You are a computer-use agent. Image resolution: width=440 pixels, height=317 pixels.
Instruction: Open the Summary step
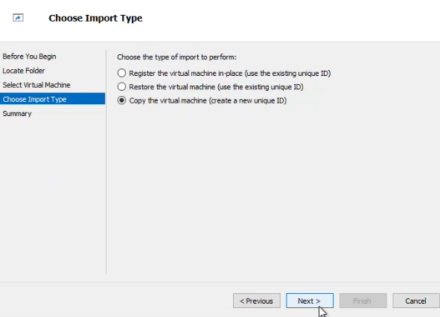pos(17,114)
